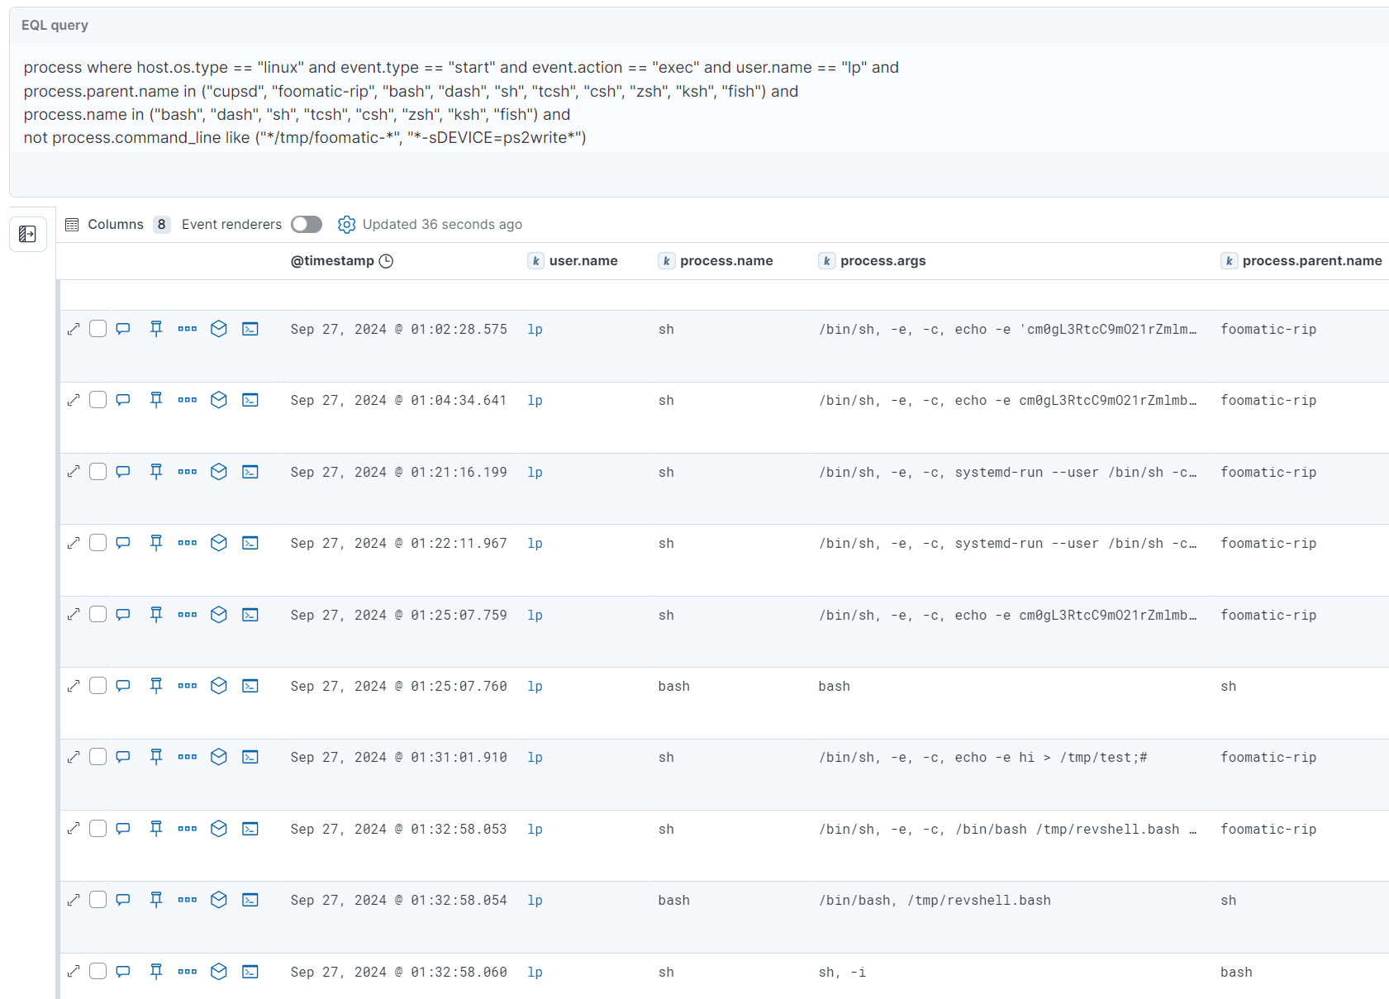The image size is (1389, 999).
Task: Sort by @timestamp column header
Action: coord(332,261)
